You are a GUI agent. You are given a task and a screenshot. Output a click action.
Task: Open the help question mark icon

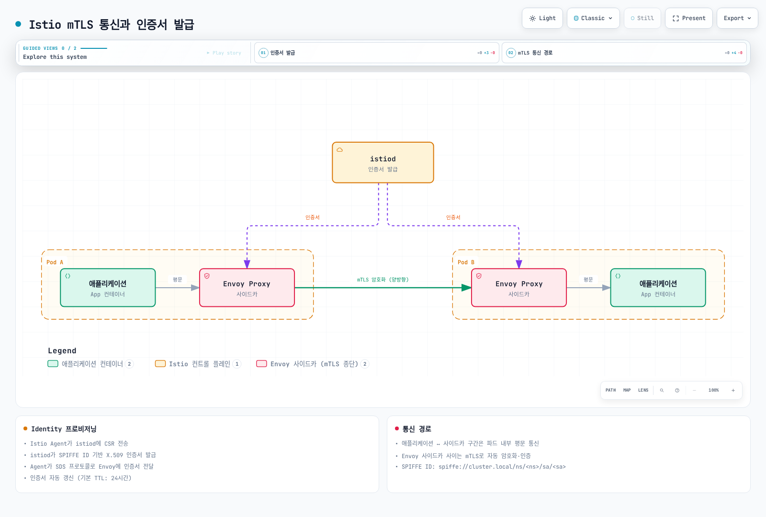(x=677, y=390)
